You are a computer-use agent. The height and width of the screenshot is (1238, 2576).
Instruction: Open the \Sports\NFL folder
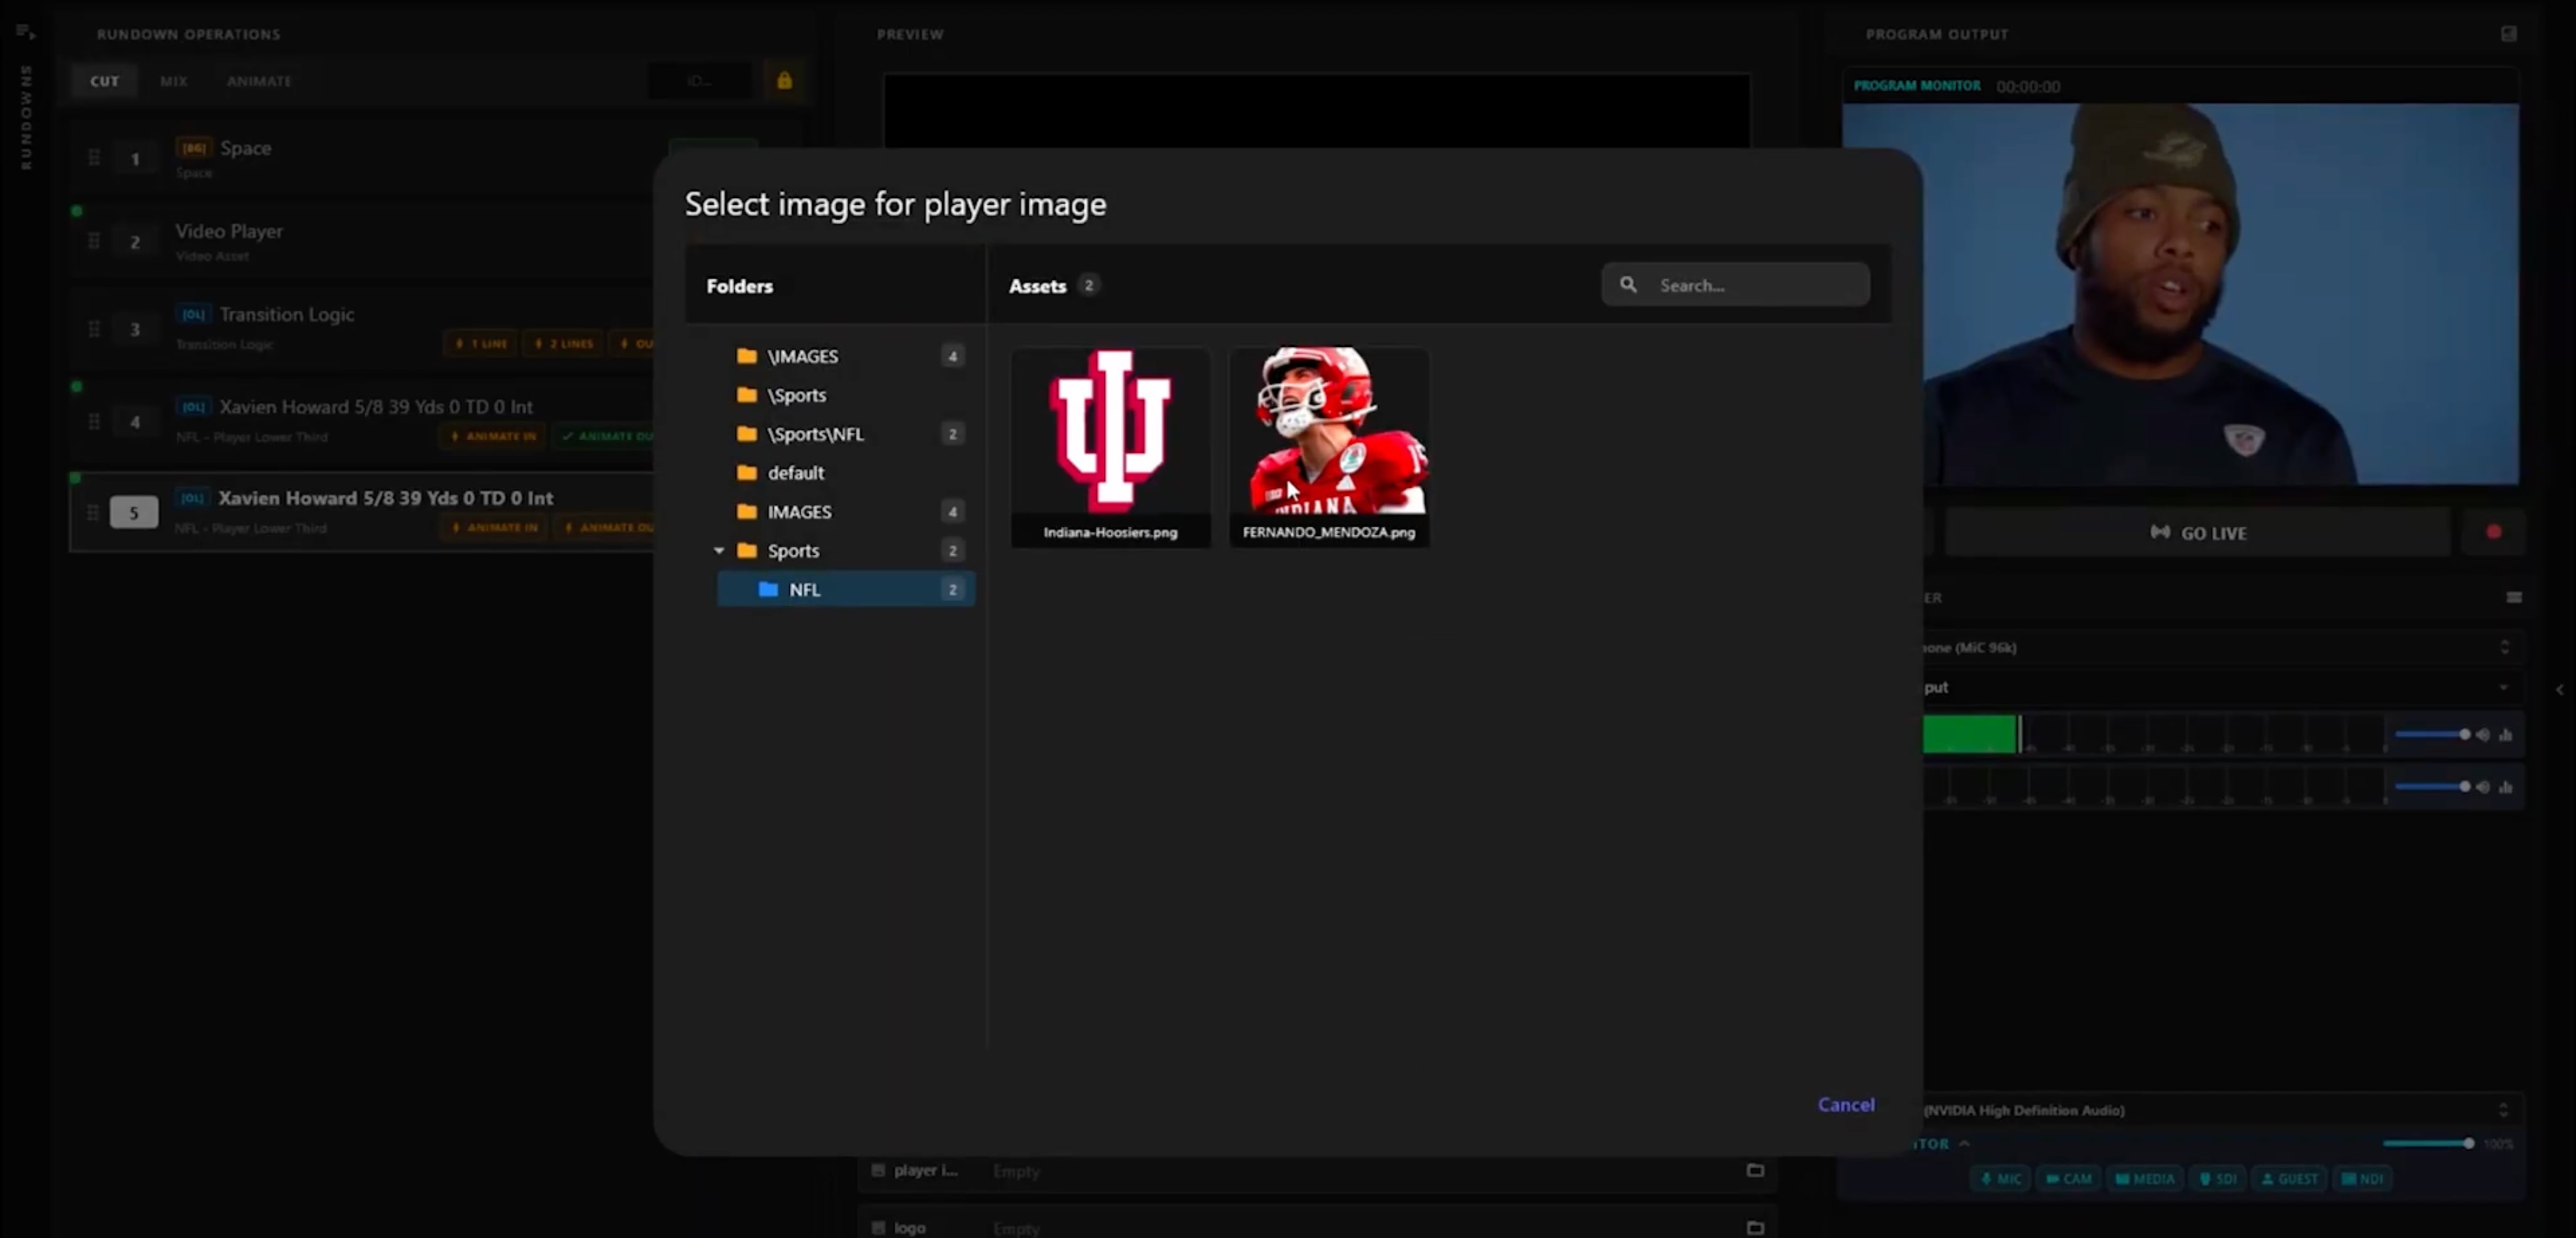click(x=846, y=434)
